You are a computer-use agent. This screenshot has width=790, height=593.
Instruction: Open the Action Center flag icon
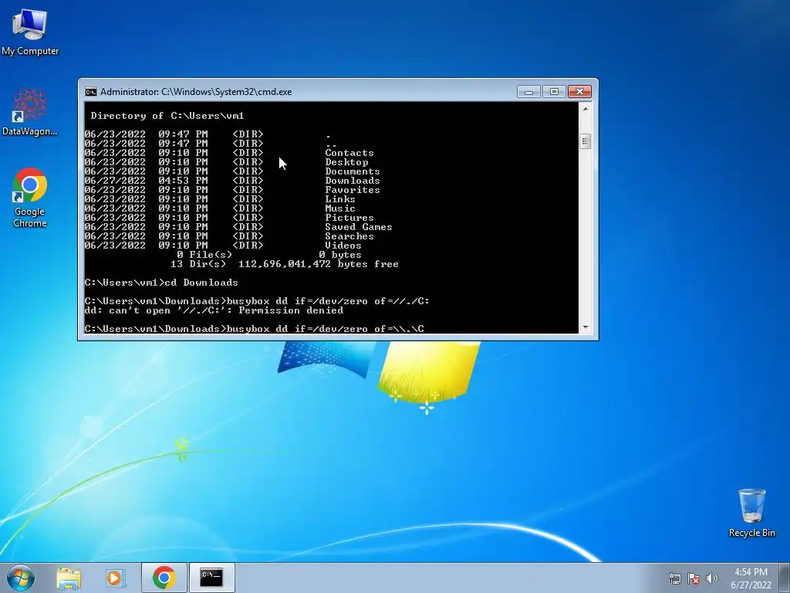[x=694, y=578]
